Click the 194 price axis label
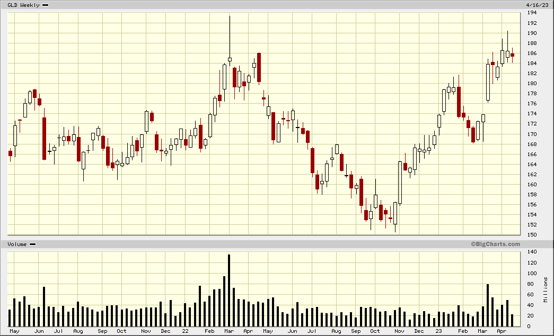The width and height of the screenshot is (554, 336). pyautogui.click(x=531, y=13)
